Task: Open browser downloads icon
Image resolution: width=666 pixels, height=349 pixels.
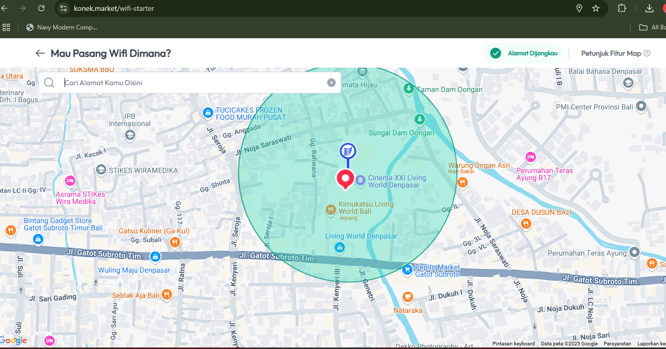Action: [x=649, y=8]
